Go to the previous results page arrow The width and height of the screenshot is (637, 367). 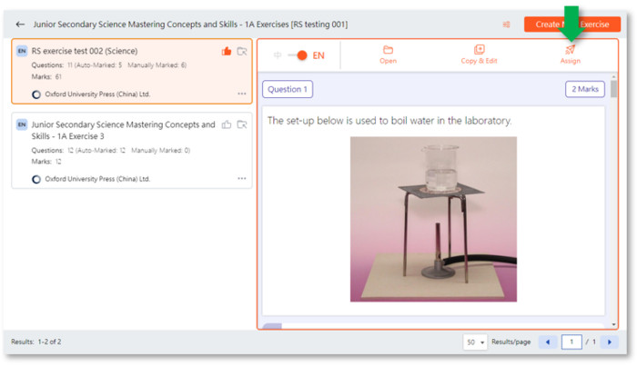coord(548,342)
